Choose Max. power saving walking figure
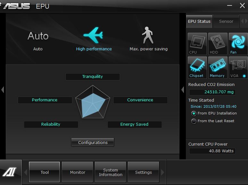This screenshot has width=248, height=185. (148, 39)
